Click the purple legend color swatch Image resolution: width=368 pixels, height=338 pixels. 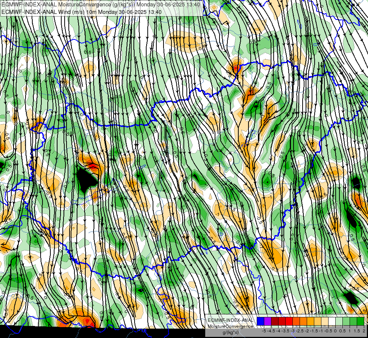pos(268,321)
